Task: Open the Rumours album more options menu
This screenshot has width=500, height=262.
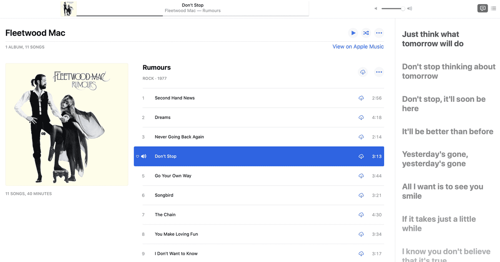Action: coord(379,72)
